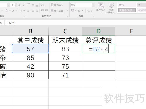Select the 差 (Bad) cell style
Image resolution: width=146 pixels, height=109 pixels.
coord(142,5)
